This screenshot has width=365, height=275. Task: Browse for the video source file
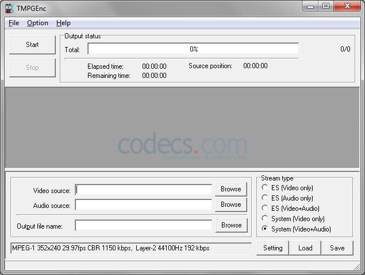click(x=231, y=189)
